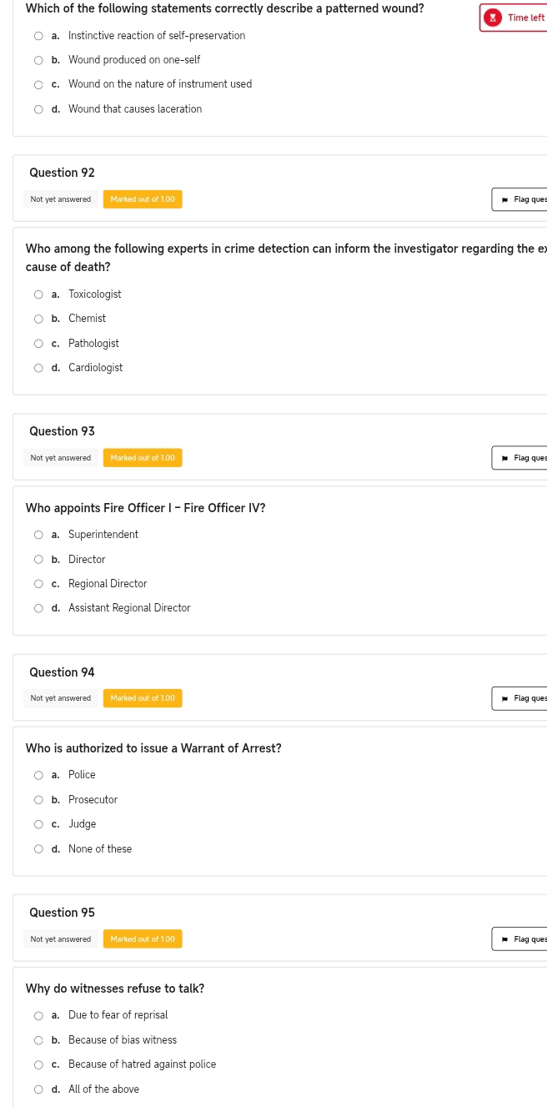This screenshot has height=1107, width=547.
Task: Click flag icon for Question 94
Action: pos(504,698)
